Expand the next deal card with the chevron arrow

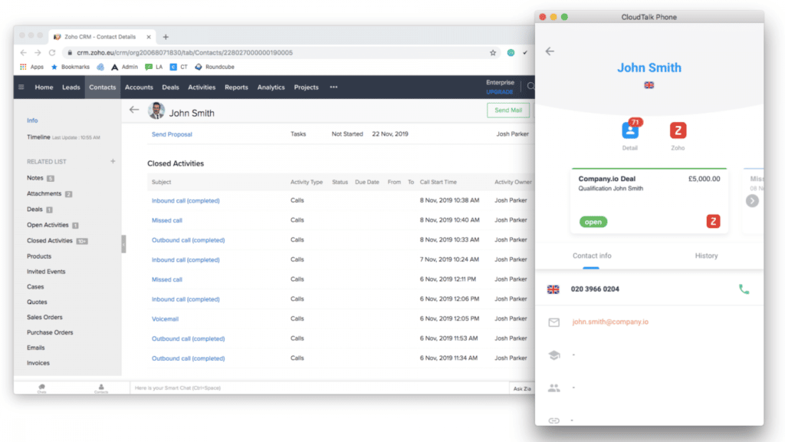[752, 200]
